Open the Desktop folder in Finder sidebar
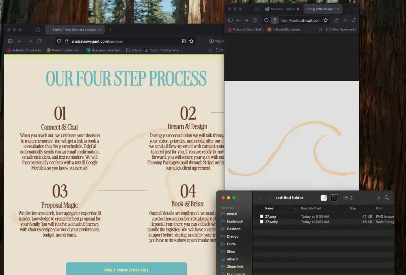 click(x=233, y=229)
